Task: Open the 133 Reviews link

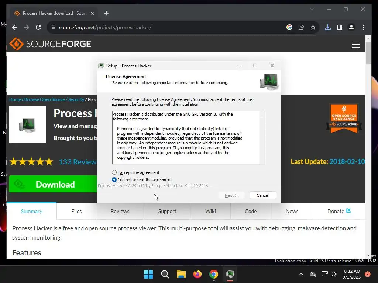Action: click(x=78, y=162)
